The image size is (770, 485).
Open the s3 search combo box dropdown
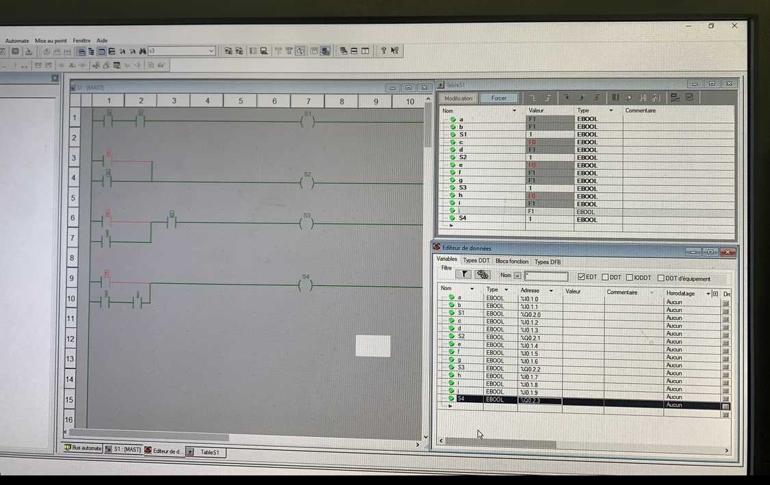[x=211, y=51]
